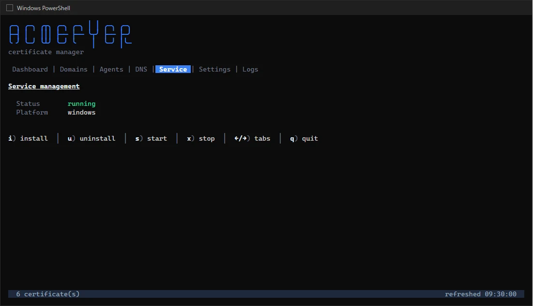Click the tabs arrow hint
The height and width of the screenshot is (306, 533).
252,139
